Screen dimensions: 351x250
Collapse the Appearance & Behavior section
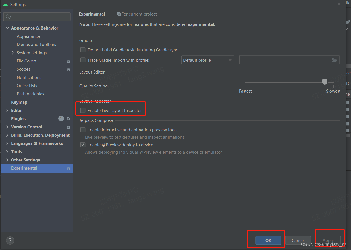[x=7, y=28]
